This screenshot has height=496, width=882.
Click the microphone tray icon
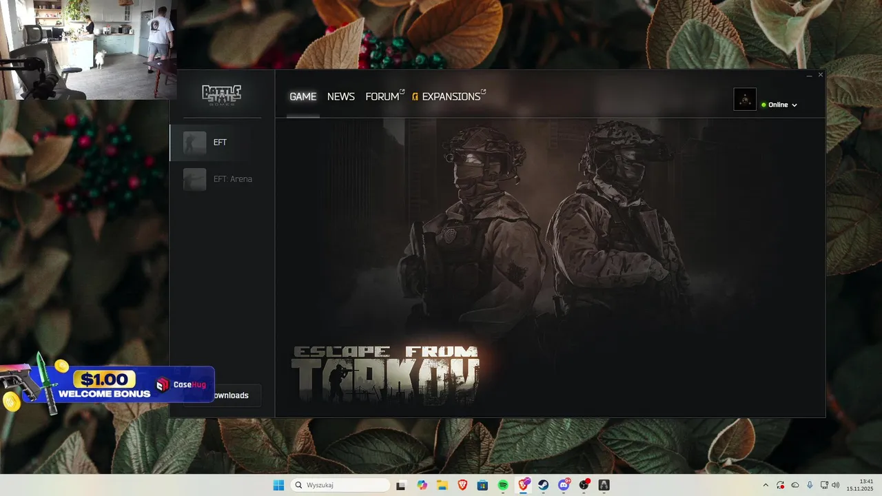[x=810, y=485]
